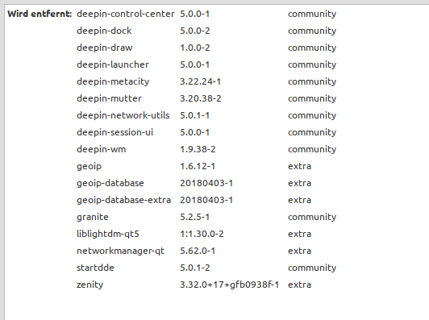Screen dimensions: 429x320
Task: Select version 1.0.0-2 of deepin-draw
Action: (195, 48)
